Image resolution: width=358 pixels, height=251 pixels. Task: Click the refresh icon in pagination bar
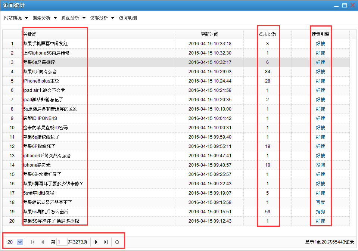(x=117, y=242)
